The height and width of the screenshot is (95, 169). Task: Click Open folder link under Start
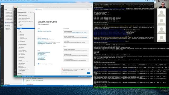coord(40,31)
